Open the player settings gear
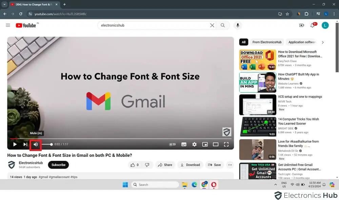The width and height of the screenshot is (339, 200). (194, 144)
